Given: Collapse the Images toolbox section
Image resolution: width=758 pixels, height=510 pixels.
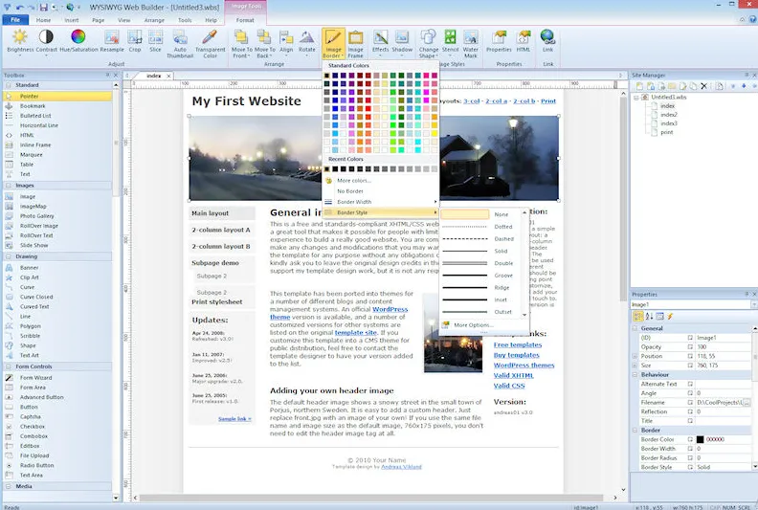Looking at the screenshot, I should (x=9, y=186).
